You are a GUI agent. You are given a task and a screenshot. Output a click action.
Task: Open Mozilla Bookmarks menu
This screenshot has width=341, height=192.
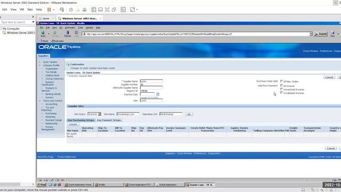point(70,28)
